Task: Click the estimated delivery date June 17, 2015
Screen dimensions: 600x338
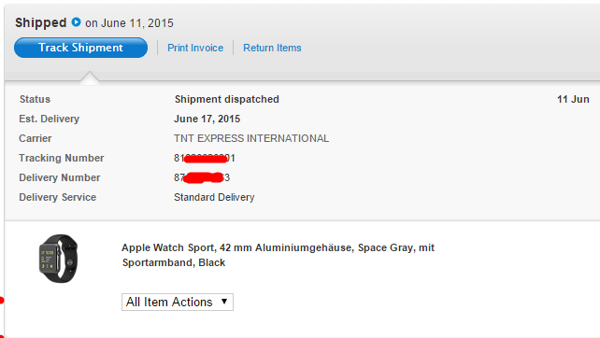Action: click(207, 119)
